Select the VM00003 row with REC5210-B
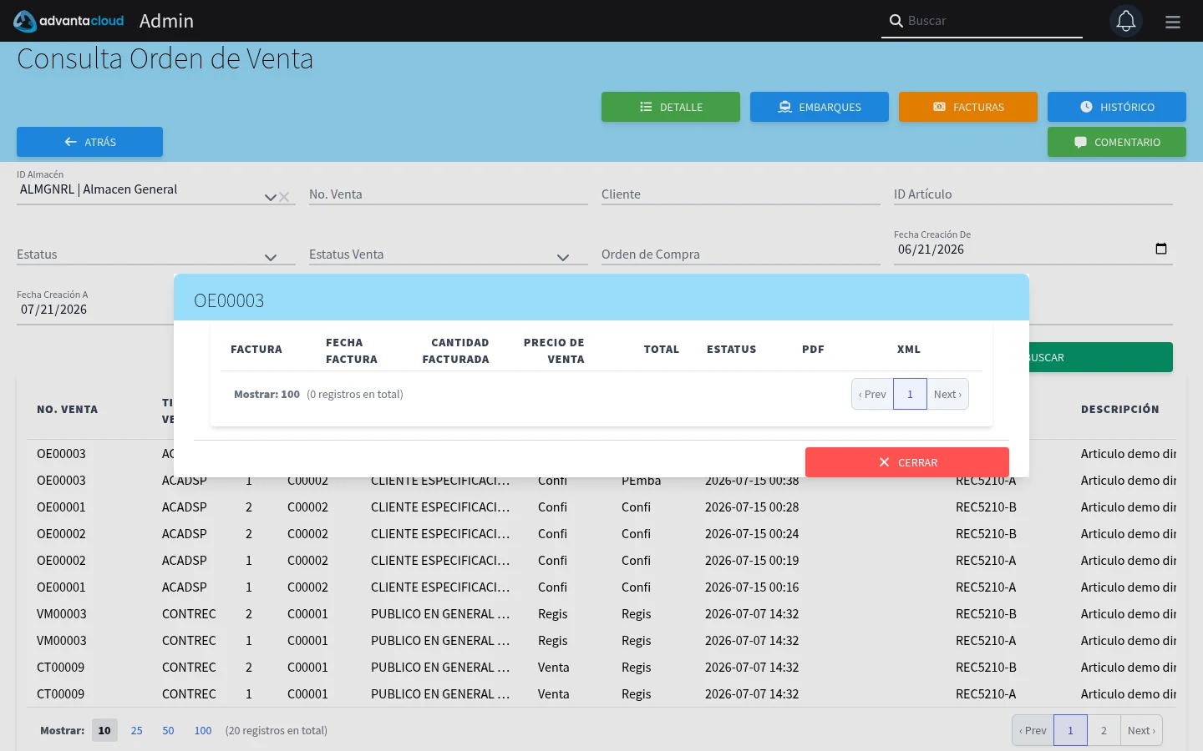The width and height of the screenshot is (1203, 751). click(601, 614)
